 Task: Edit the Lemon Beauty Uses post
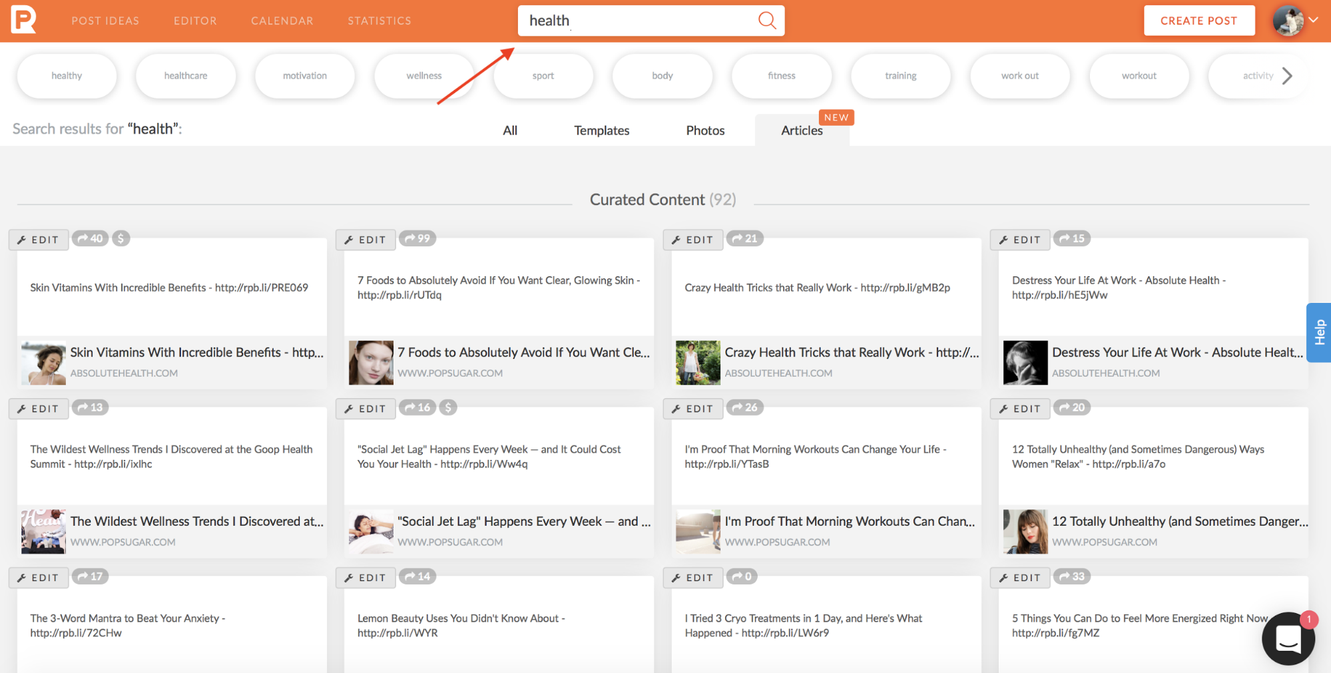[366, 578]
